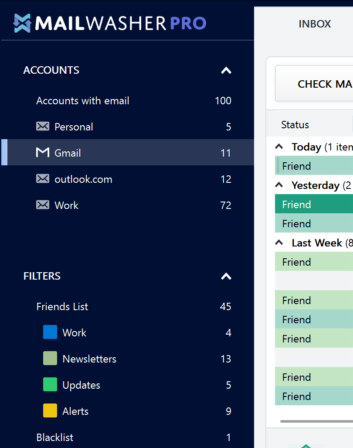Select the Newsletters filter category label
This screenshot has height=448, width=353.
(x=89, y=359)
